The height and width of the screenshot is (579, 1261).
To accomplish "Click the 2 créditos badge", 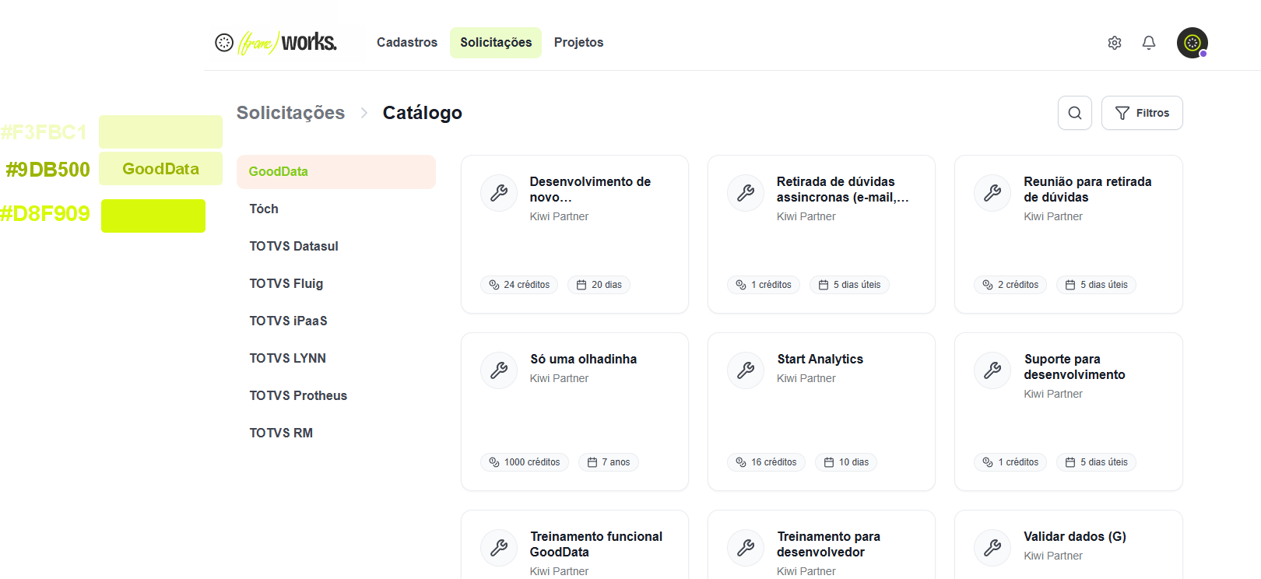I will point(1010,285).
